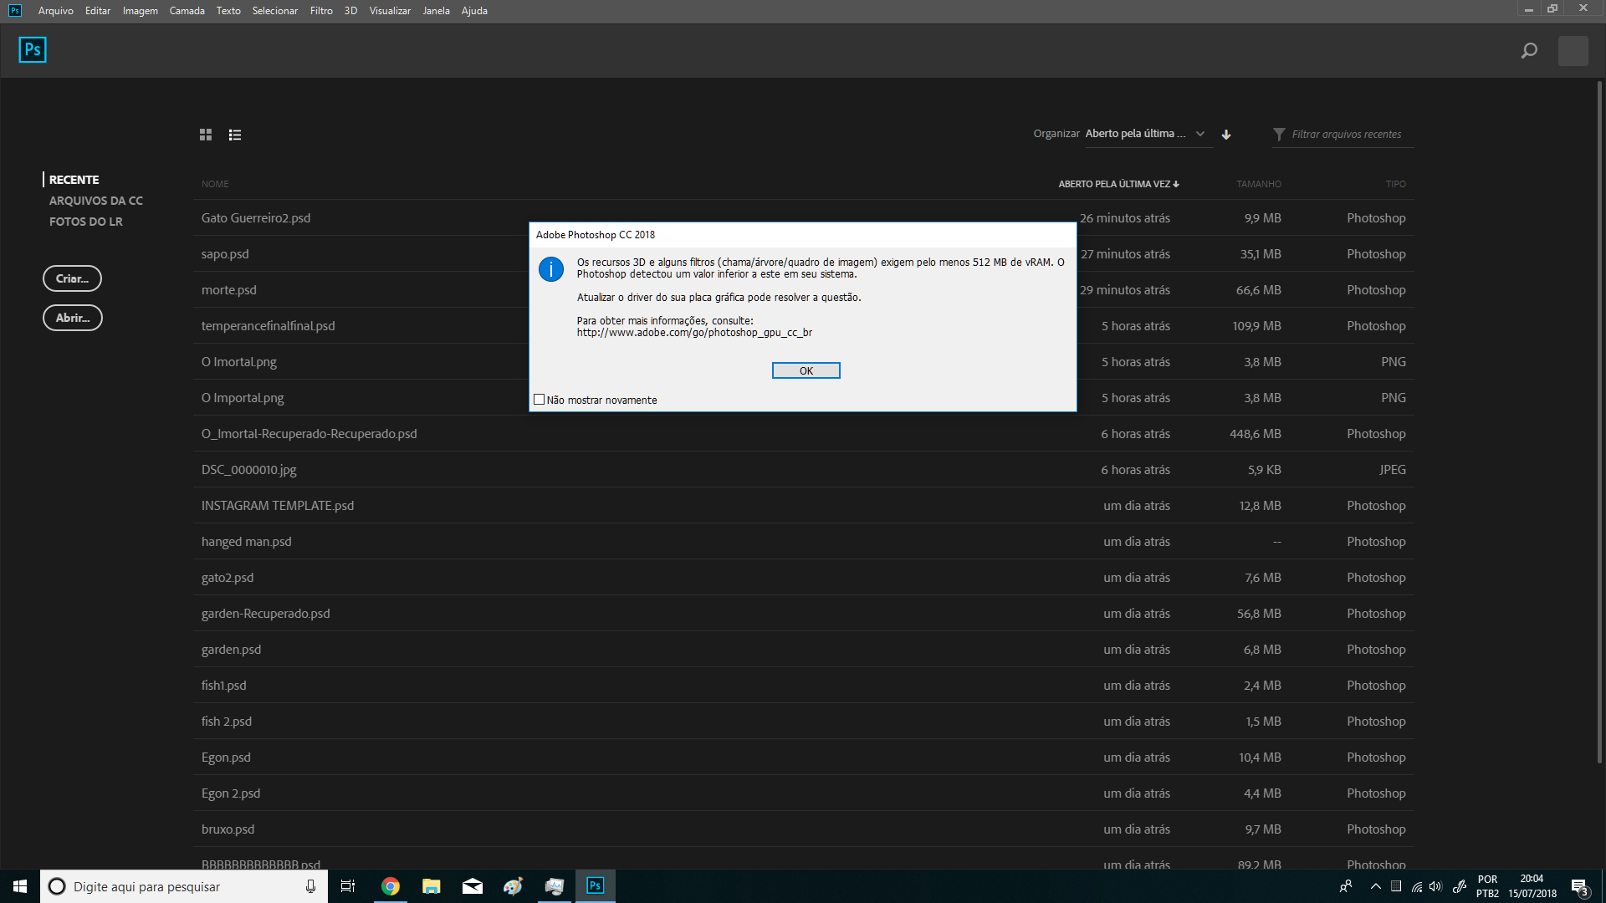Click the pen workspace tray icon

tap(1460, 886)
